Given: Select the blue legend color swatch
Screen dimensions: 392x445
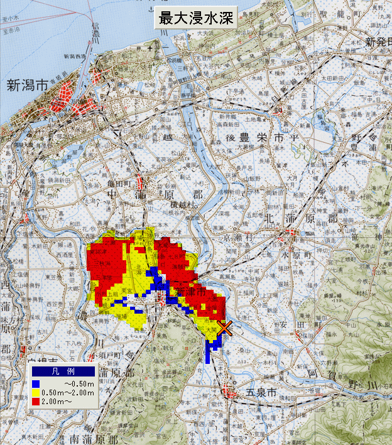Looking at the screenshot, I should tap(36, 384).
